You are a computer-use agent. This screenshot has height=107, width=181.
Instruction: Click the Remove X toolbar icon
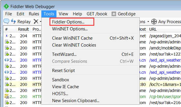36,21
